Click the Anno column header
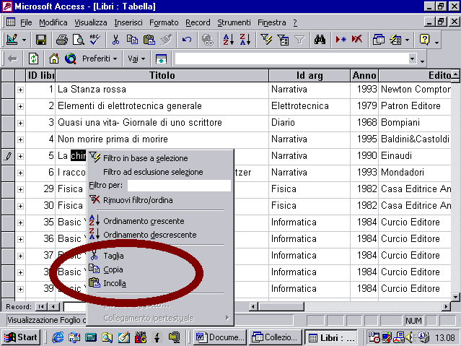 (364, 76)
